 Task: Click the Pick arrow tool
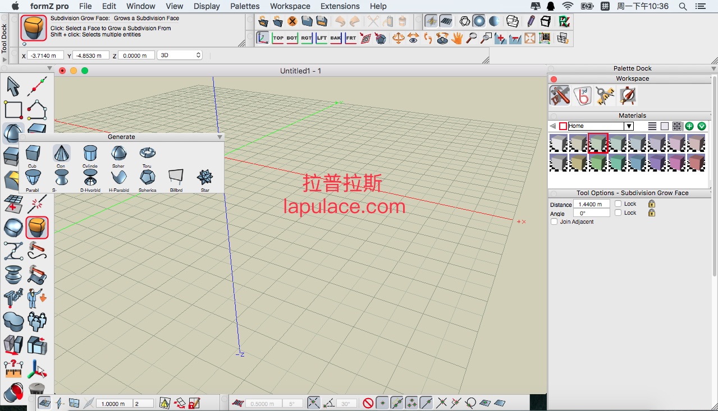click(13, 86)
